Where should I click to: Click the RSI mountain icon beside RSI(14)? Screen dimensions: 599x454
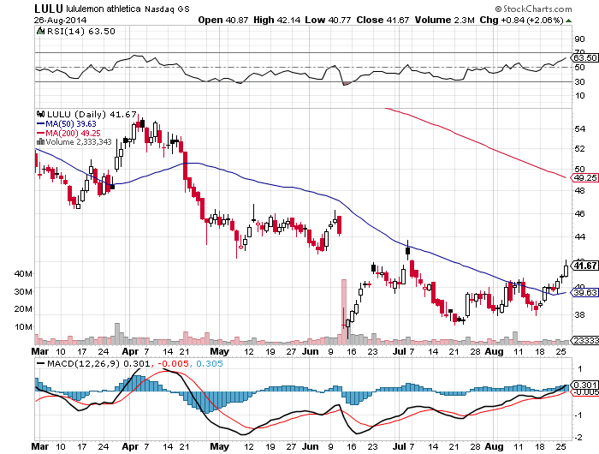tap(40, 31)
